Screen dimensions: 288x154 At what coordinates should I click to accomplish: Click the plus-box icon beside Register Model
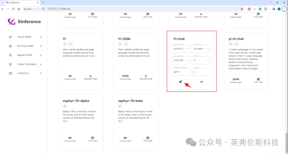pos(10,55)
